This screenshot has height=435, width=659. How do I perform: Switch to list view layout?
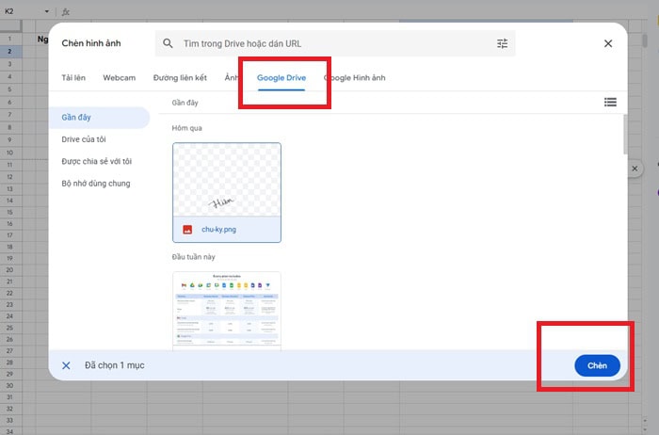point(610,102)
